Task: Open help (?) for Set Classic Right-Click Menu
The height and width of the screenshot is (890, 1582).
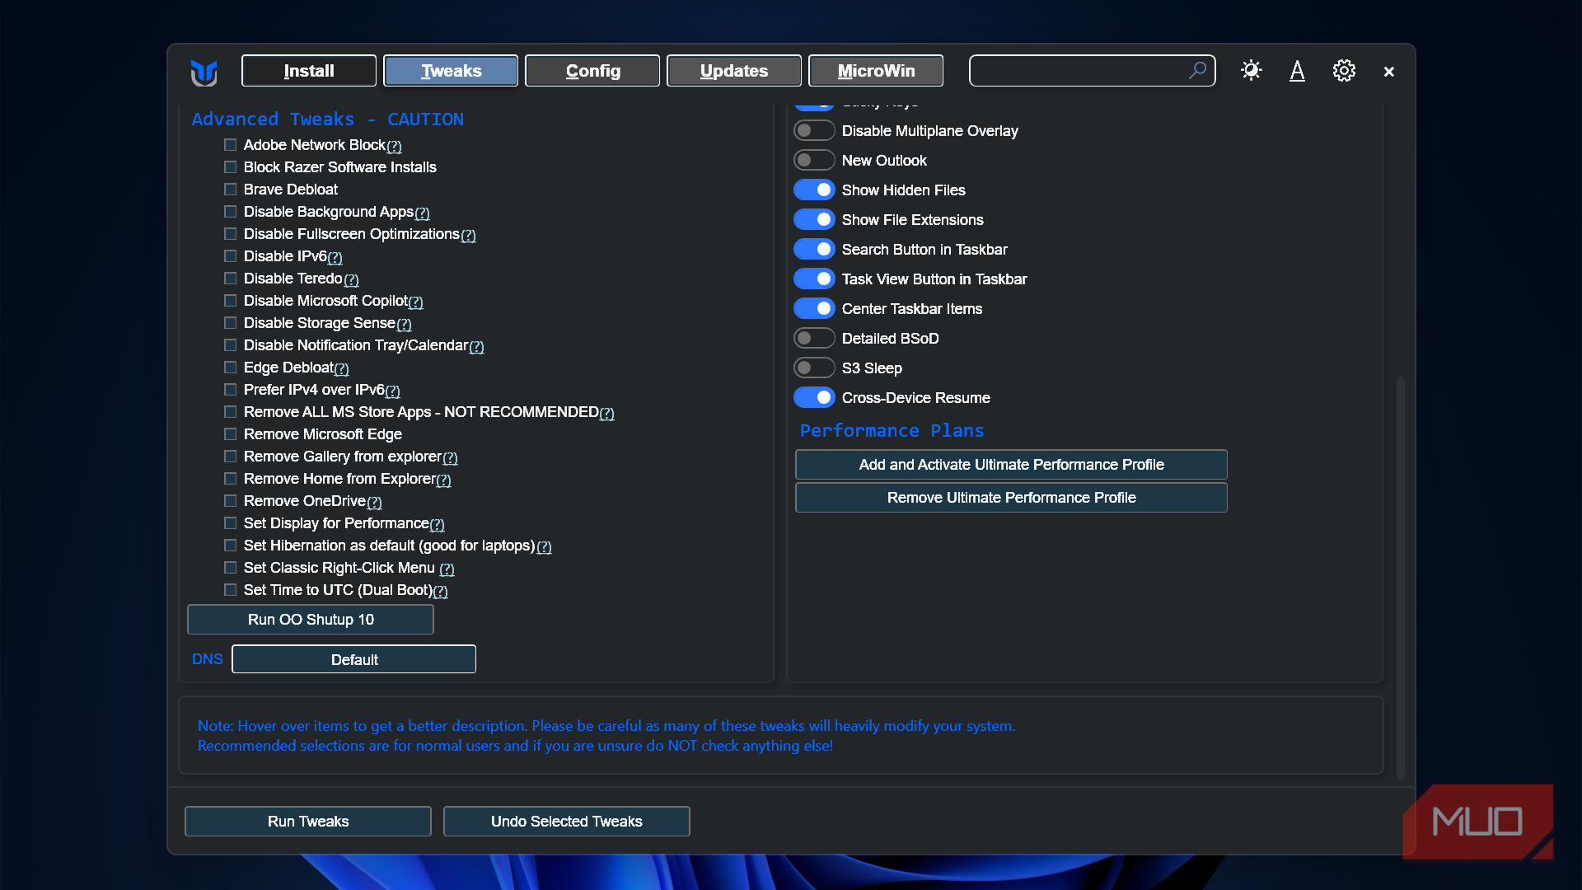Action: (447, 569)
